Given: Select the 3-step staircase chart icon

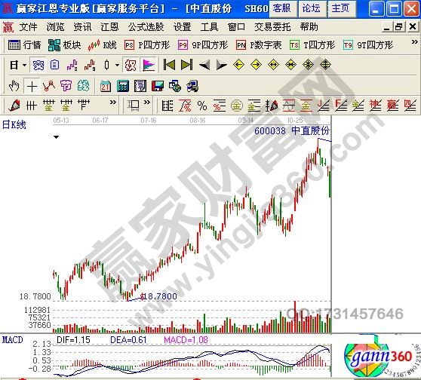Looking at the screenshot, I should click(72, 65).
